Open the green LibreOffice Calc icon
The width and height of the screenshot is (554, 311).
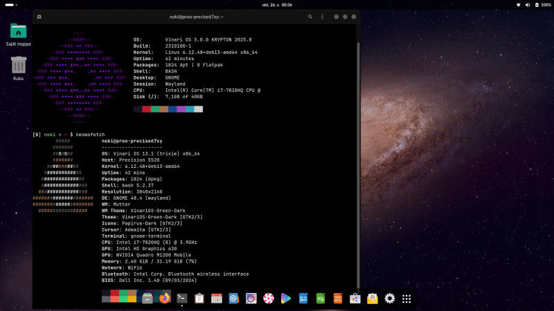[x=320, y=299]
